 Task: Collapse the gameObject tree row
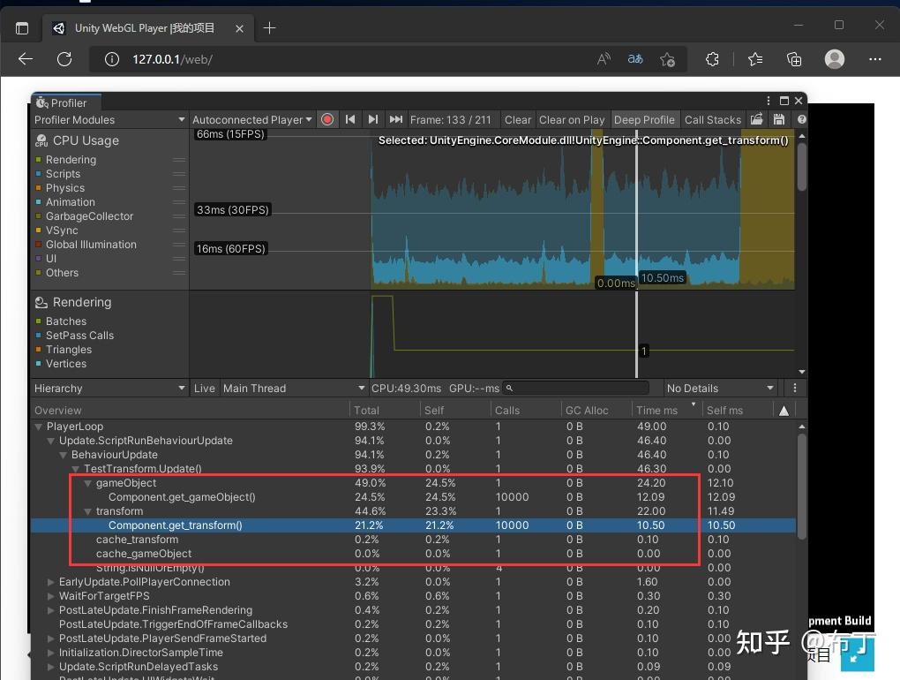coord(88,484)
